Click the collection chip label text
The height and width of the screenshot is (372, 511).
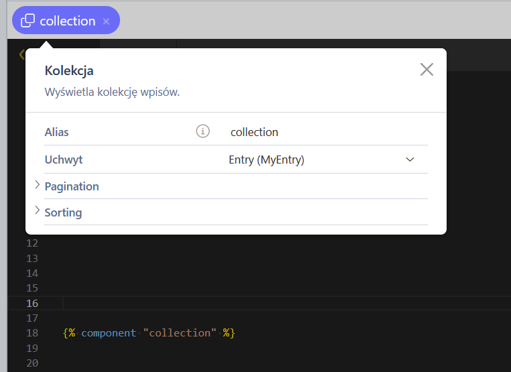(67, 21)
